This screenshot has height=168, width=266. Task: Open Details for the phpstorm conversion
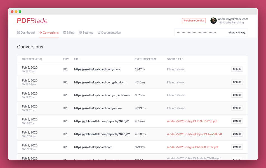(x=237, y=82)
